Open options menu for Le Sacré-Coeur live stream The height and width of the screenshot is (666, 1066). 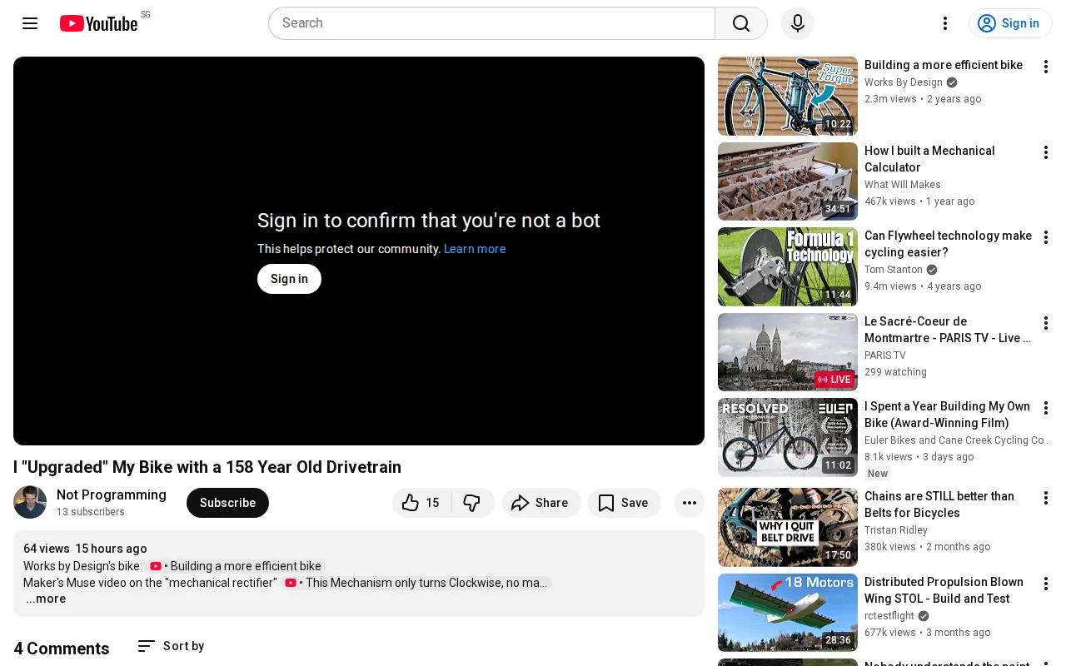1046,323
